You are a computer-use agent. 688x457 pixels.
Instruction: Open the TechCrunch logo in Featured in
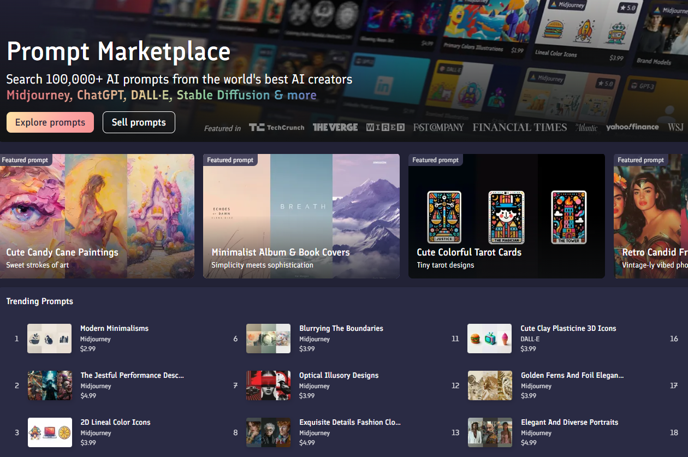[277, 127]
